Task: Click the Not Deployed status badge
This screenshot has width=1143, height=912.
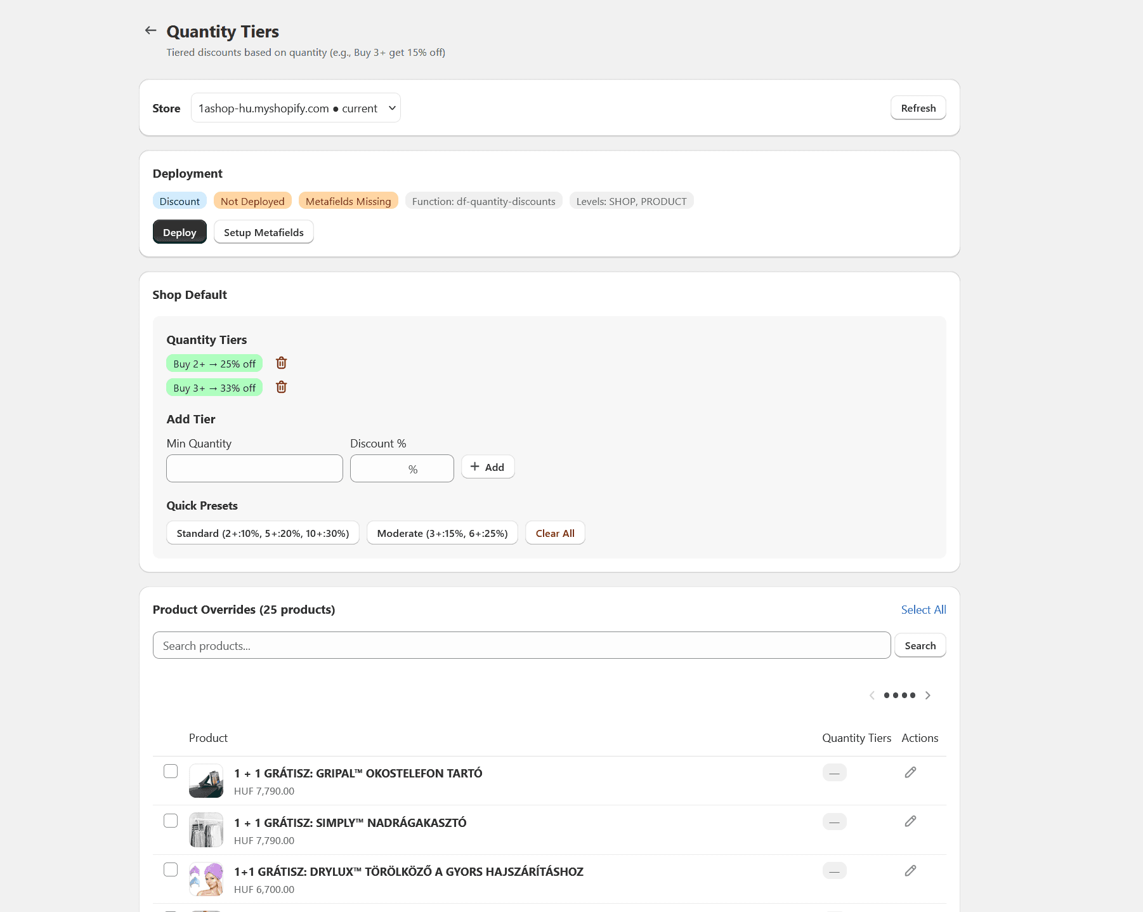Action: pyautogui.click(x=252, y=201)
